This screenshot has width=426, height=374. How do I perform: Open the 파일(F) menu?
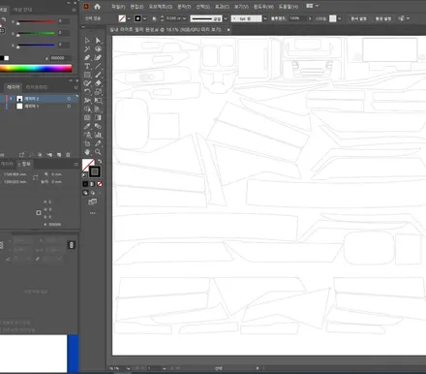[x=118, y=7]
